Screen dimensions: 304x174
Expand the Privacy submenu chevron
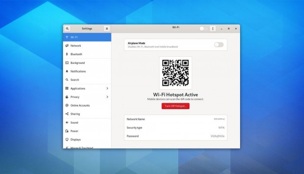point(107,97)
